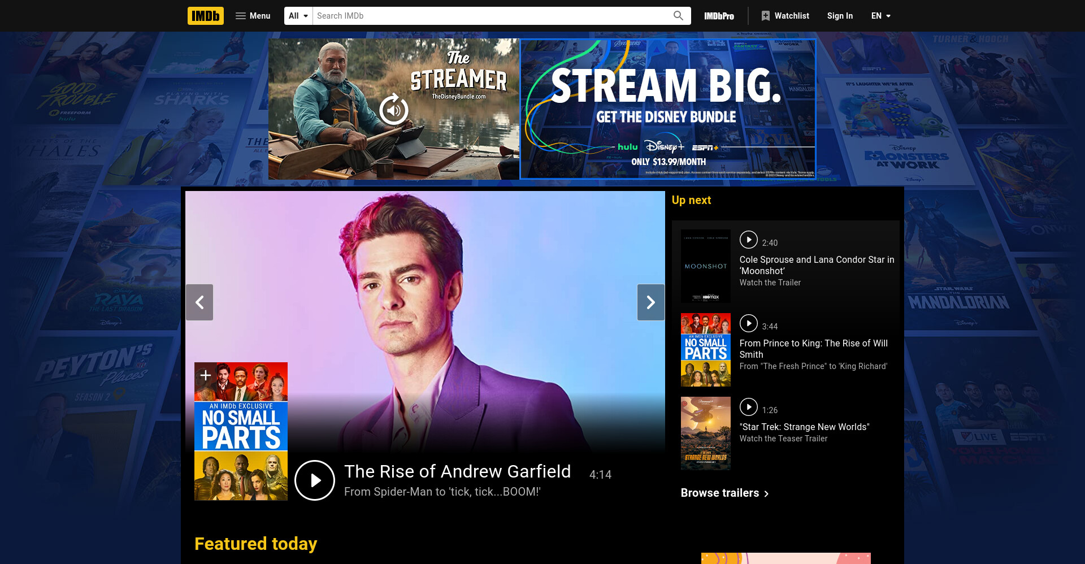Open Strange New Worlds poster thumbnail
The height and width of the screenshot is (564, 1085).
705,433
